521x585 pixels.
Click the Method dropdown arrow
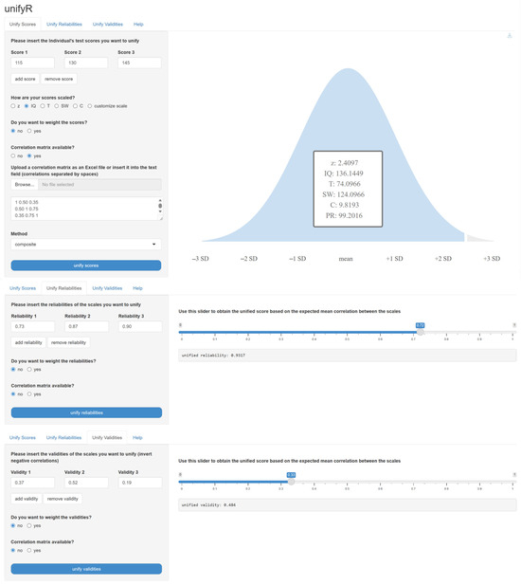(x=153, y=245)
